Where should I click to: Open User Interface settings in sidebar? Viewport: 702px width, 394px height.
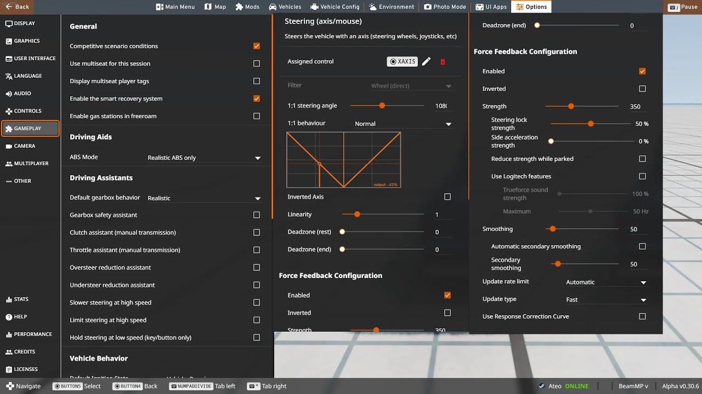(x=30, y=59)
